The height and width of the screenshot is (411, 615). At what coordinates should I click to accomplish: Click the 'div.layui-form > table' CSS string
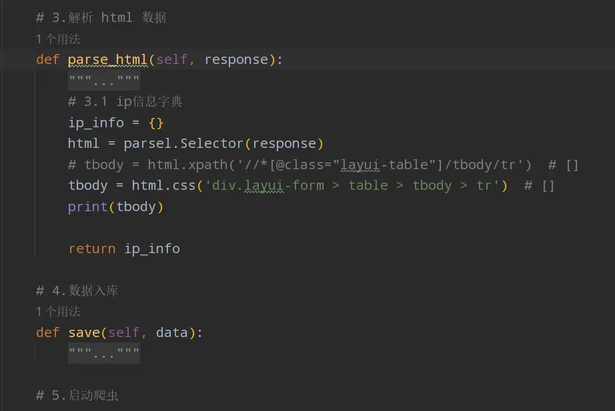tap(300, 185)
